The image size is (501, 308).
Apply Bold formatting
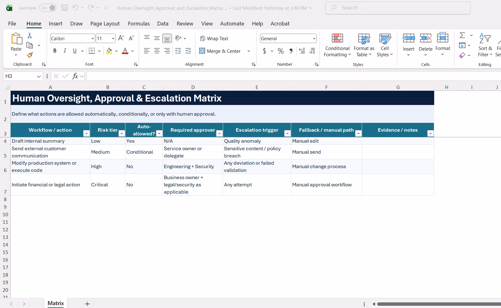55,51
